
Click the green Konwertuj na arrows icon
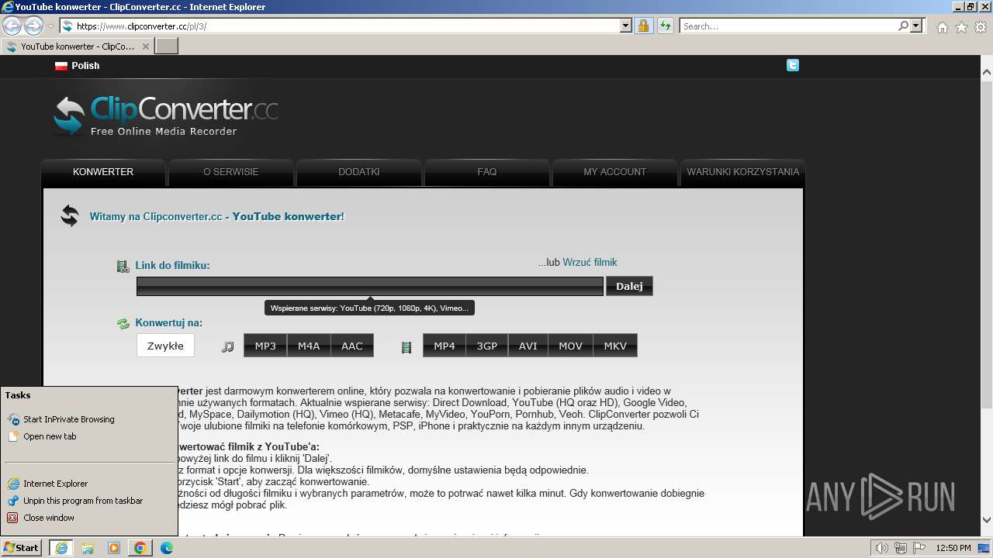(x=123, y=324)
